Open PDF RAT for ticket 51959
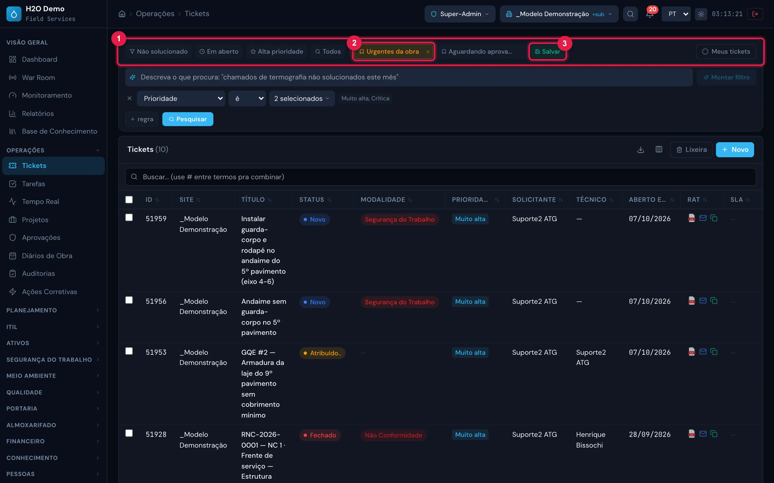Viewport: 774px width, 483px height. pos(691,218)
